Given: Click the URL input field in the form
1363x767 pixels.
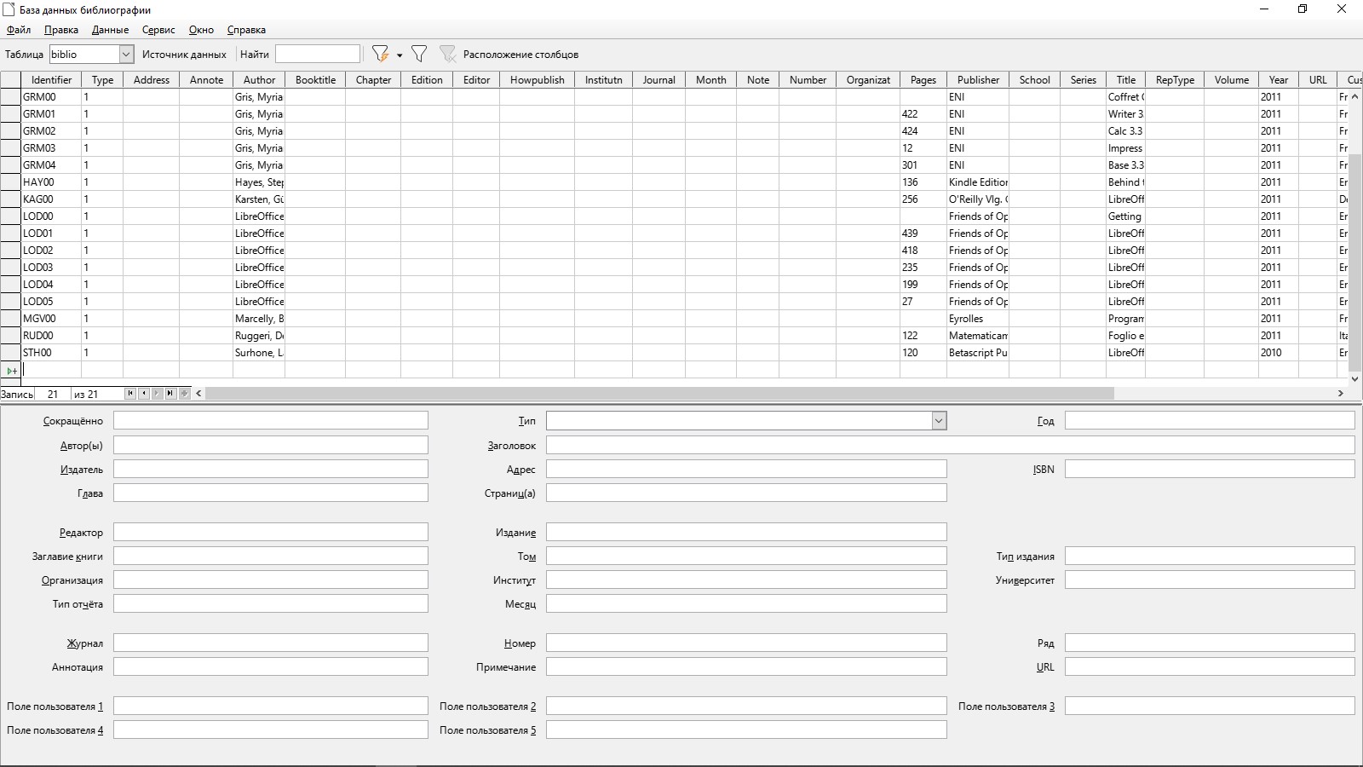Looking at the screenshot, I should pos(1210,666).
